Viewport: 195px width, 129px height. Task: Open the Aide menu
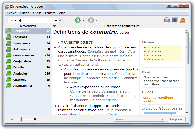(62, 13)
